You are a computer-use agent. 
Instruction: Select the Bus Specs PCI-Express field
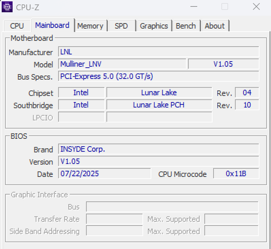click(x=158, y=76)
